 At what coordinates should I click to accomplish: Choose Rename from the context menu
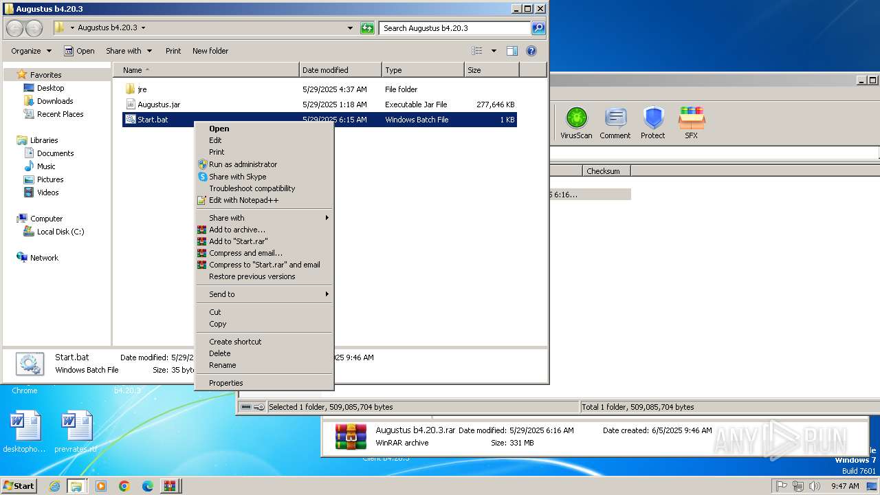(x=264, y=365)
